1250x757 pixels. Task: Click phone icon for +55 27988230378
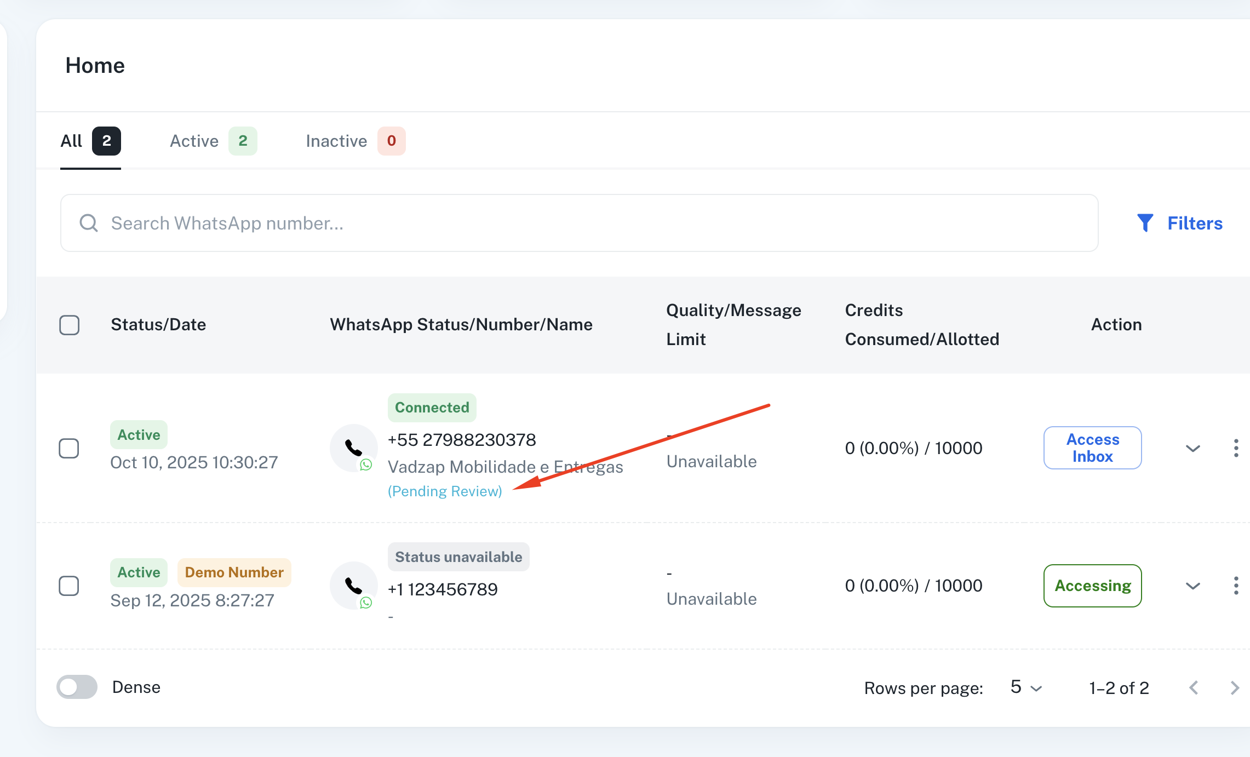354,448
